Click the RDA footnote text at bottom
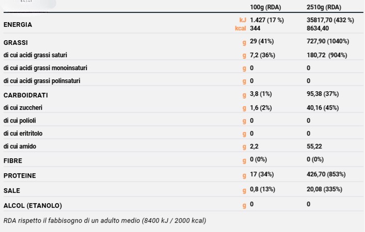 [105, 221]
